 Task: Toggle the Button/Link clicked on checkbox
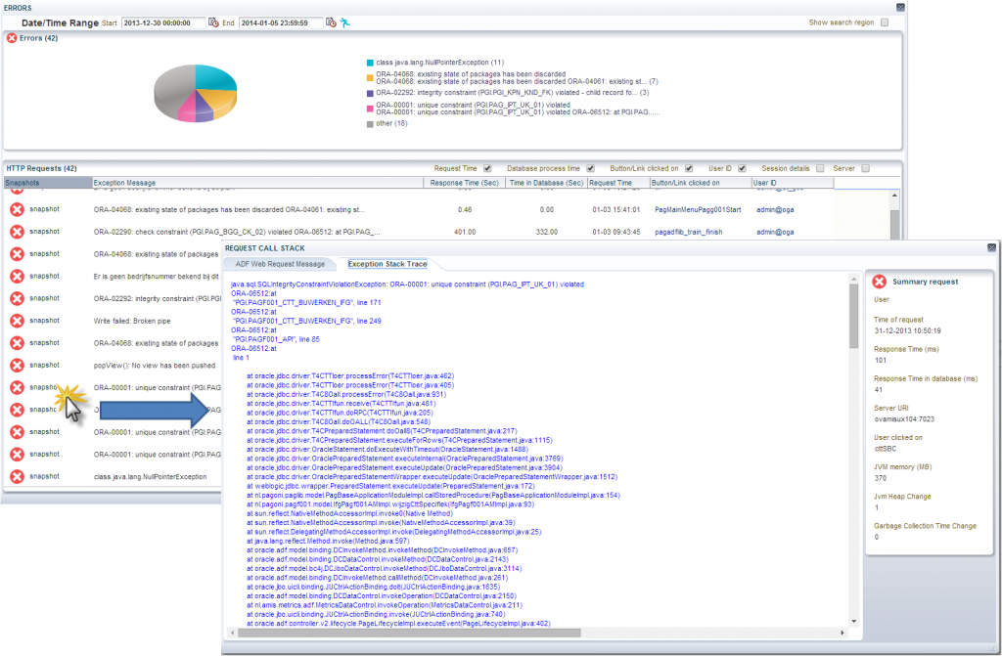click(689, 168)
